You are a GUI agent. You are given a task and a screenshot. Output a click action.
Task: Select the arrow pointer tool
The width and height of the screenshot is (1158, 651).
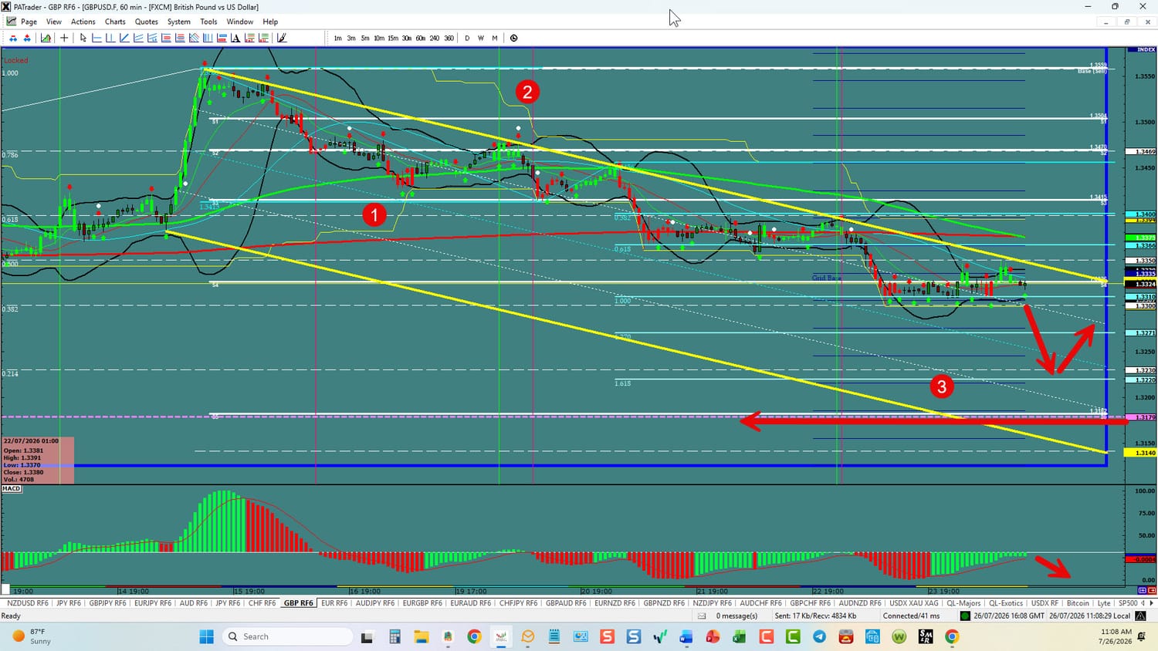[x=83, y=38]
